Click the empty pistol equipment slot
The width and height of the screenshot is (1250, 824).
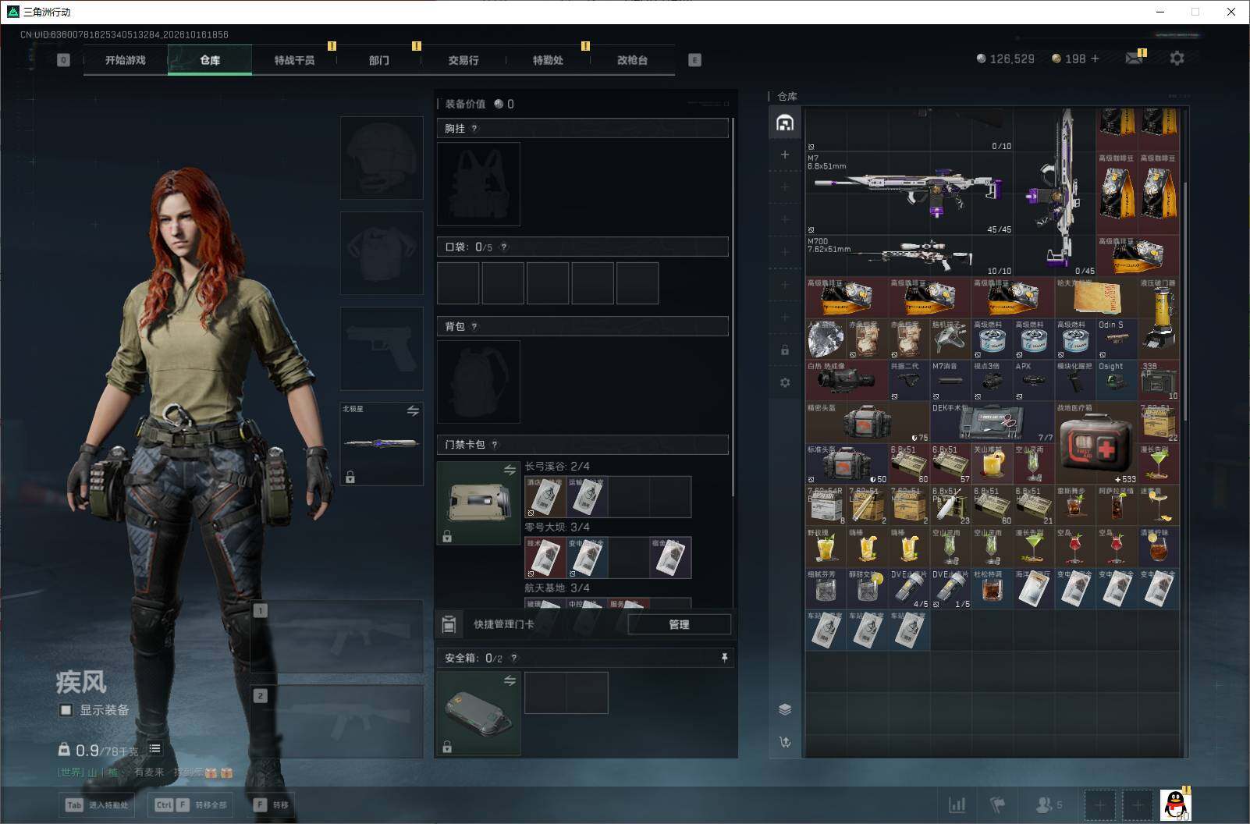click(382, 348)
